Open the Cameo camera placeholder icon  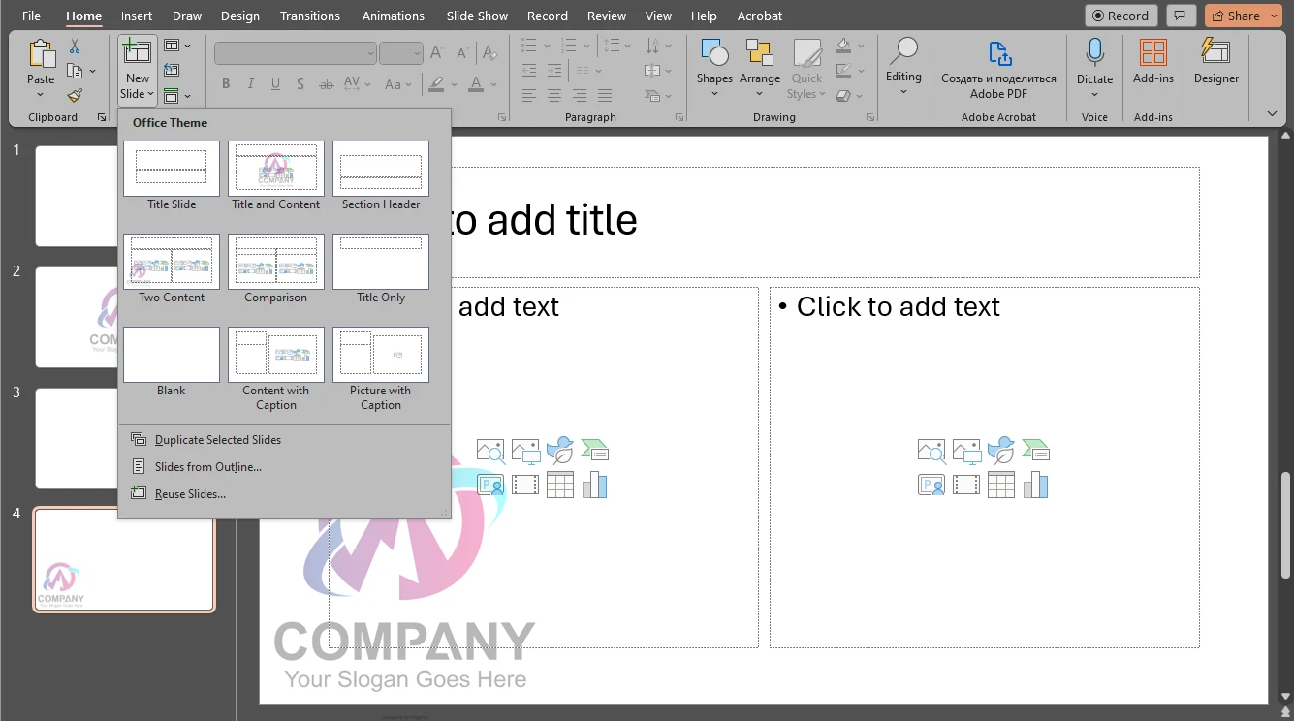tap(489, 485)
